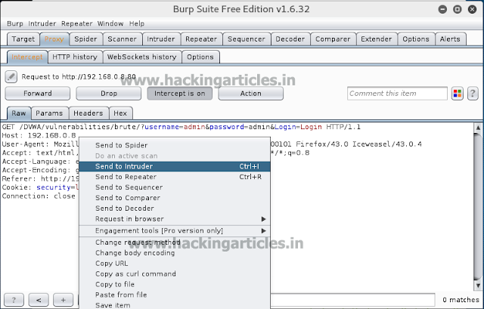The height and width of the screenshot is (309, 484).
Task: Click the previous match '<' button
Action: click(39, 300)
